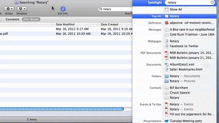Click the Spotlight search field
219x123 pixels.
tap(190, 2)
